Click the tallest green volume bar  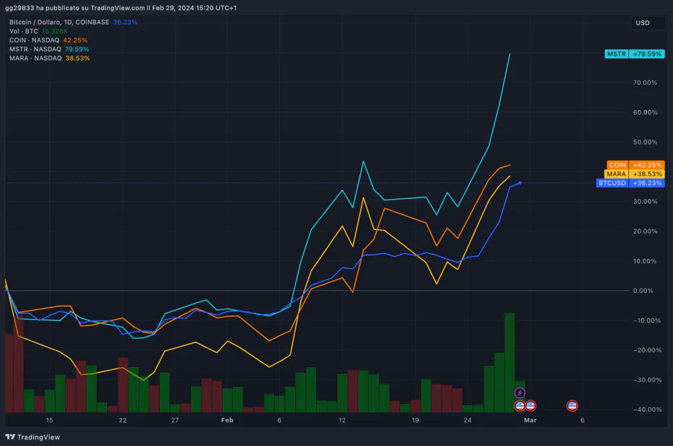[509, 361]
